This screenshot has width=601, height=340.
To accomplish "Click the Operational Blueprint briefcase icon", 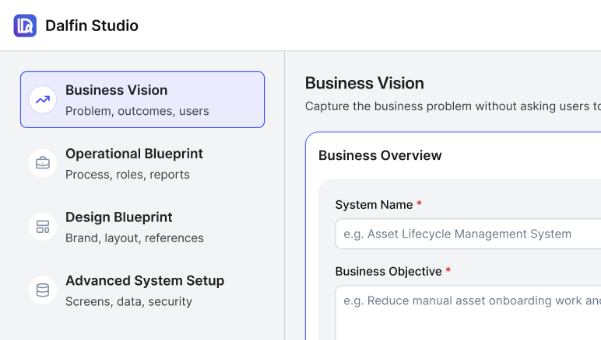I will tap(43, 163).
